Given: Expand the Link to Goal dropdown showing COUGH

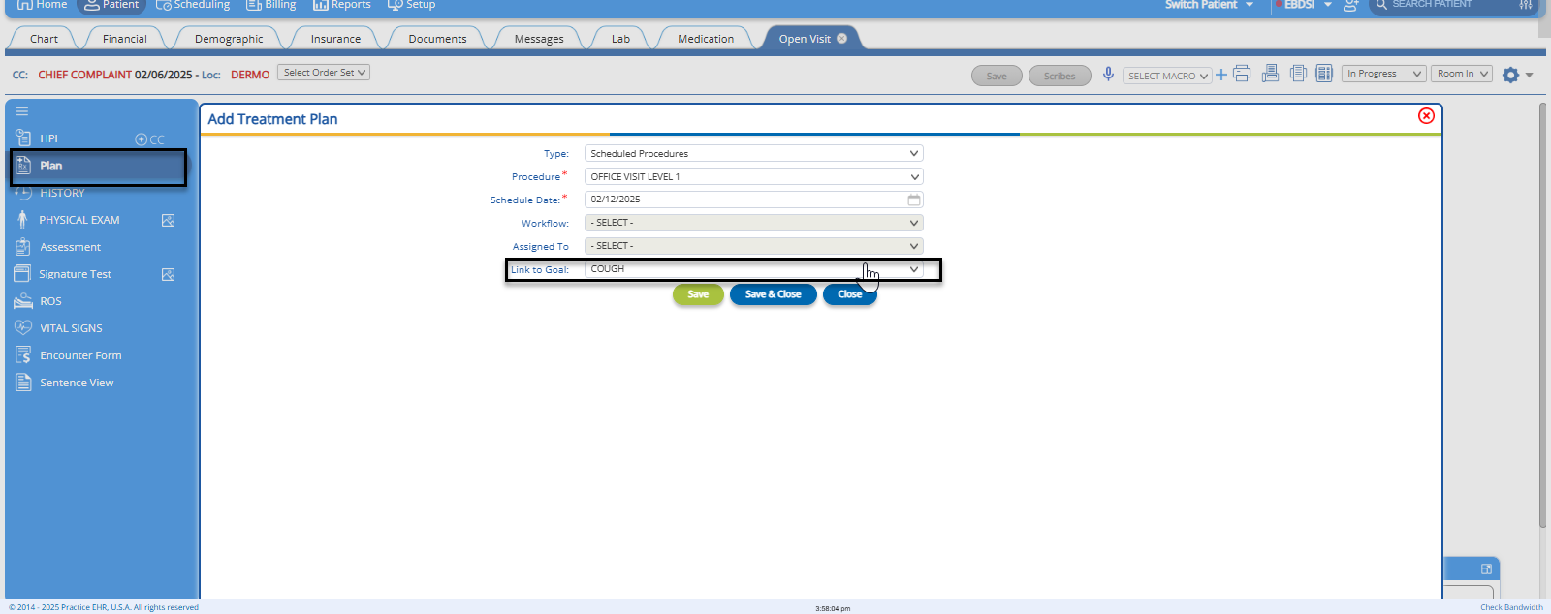Looking at the screenshot, I should 753,269.
